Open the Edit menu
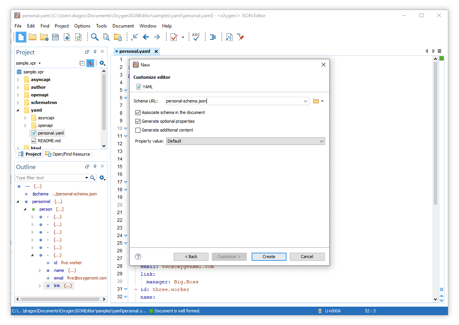459x325 pixels. point(31,26)
